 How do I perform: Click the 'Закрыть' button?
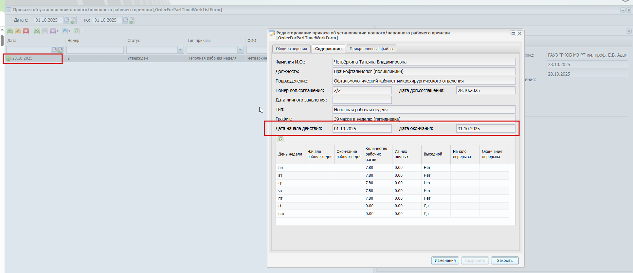pos(505,261)
